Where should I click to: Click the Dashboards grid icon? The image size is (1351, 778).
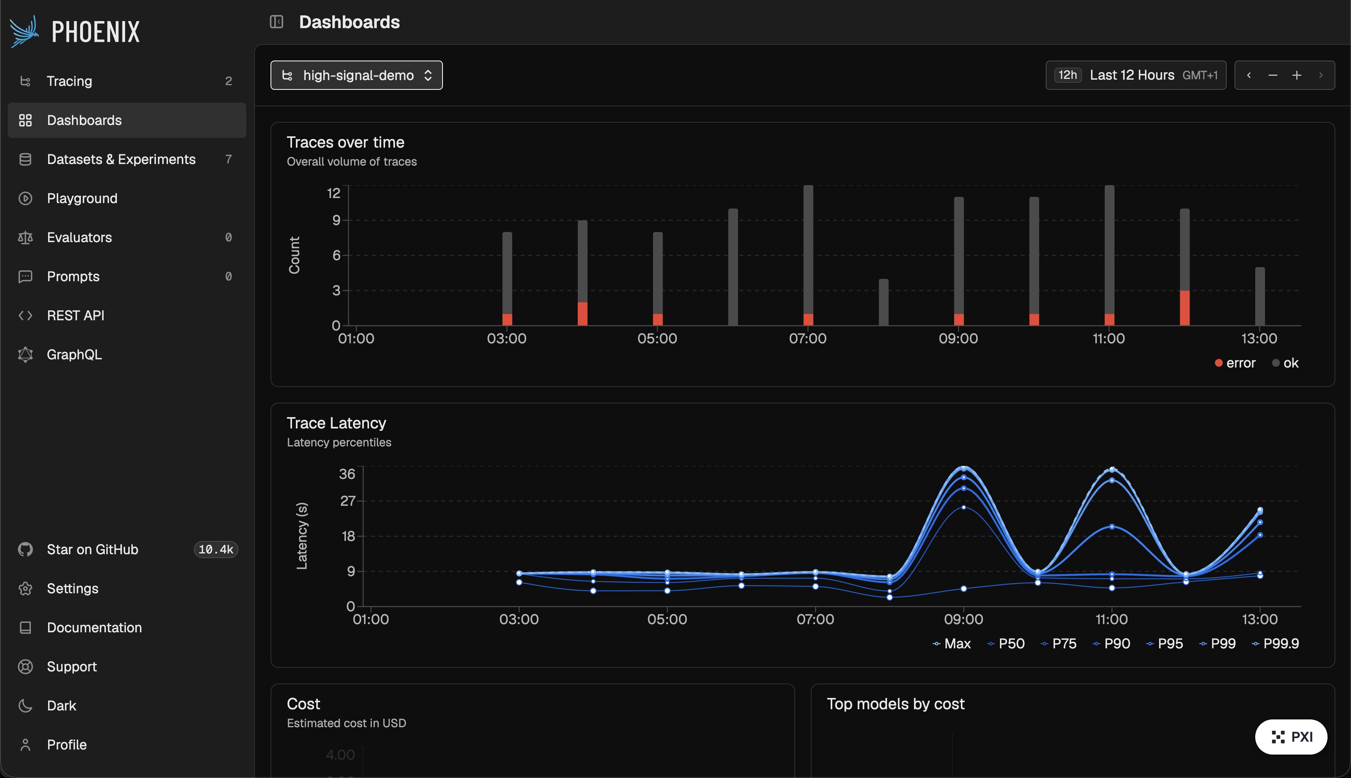[x=25, y=120]
